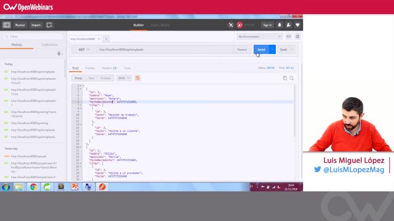Click the Params button
The height and width of the screenshot is (221, 394).
tap(242, 50)
